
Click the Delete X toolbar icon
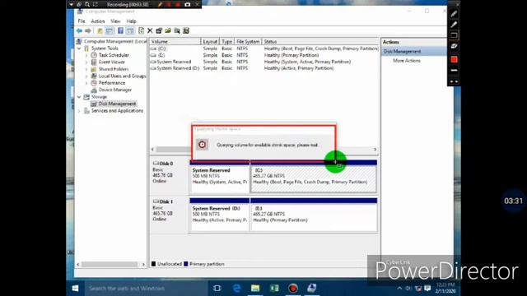(x=150, y=31)
